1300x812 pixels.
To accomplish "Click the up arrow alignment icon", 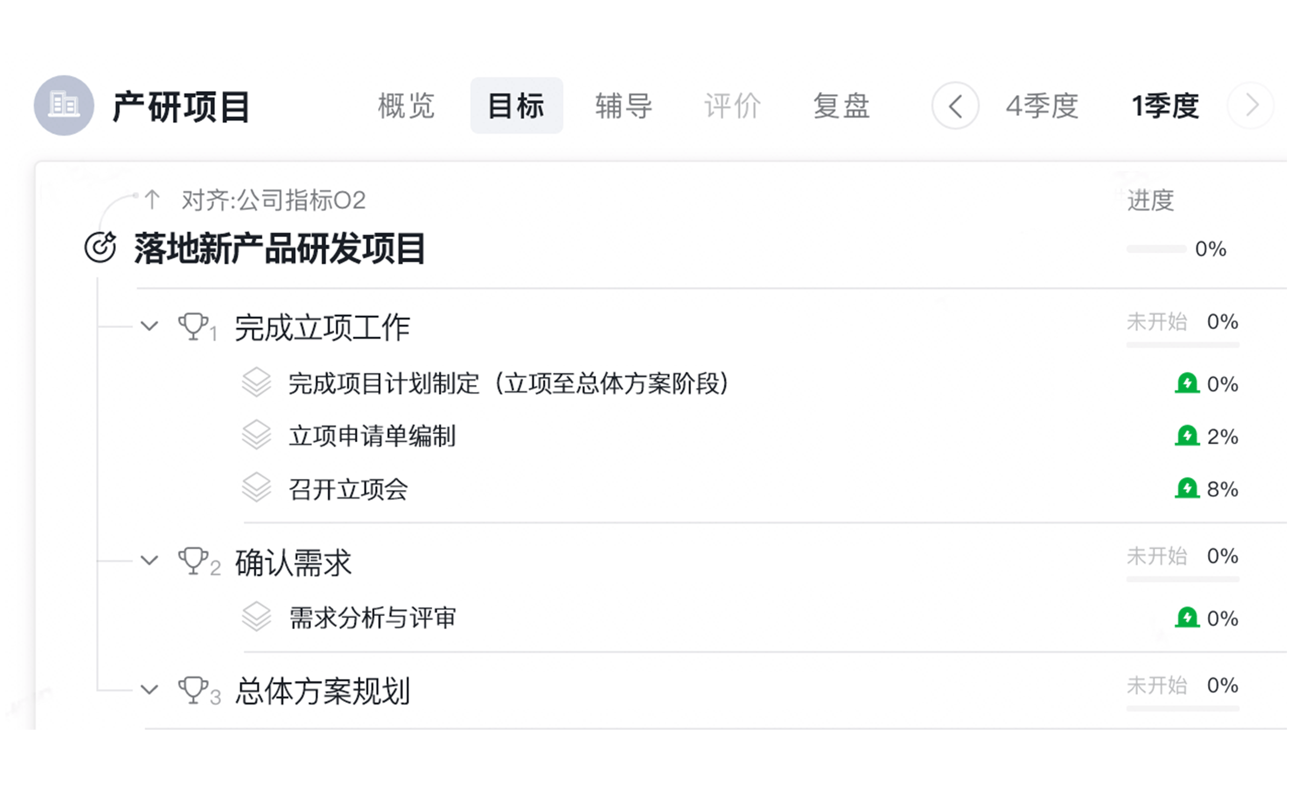I will tap(152, 200).
